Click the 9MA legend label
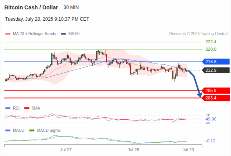 pos(36,108)
